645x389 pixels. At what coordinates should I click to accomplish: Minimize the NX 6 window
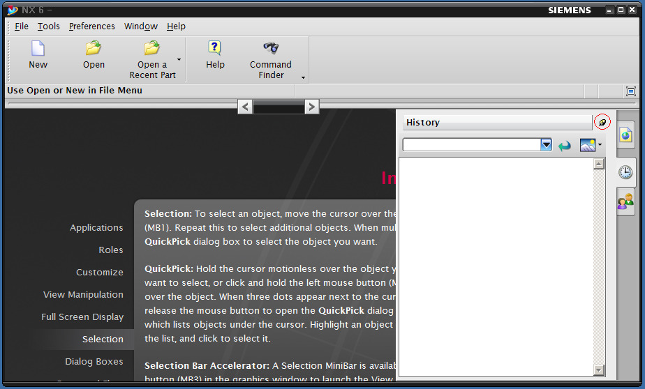609,10
